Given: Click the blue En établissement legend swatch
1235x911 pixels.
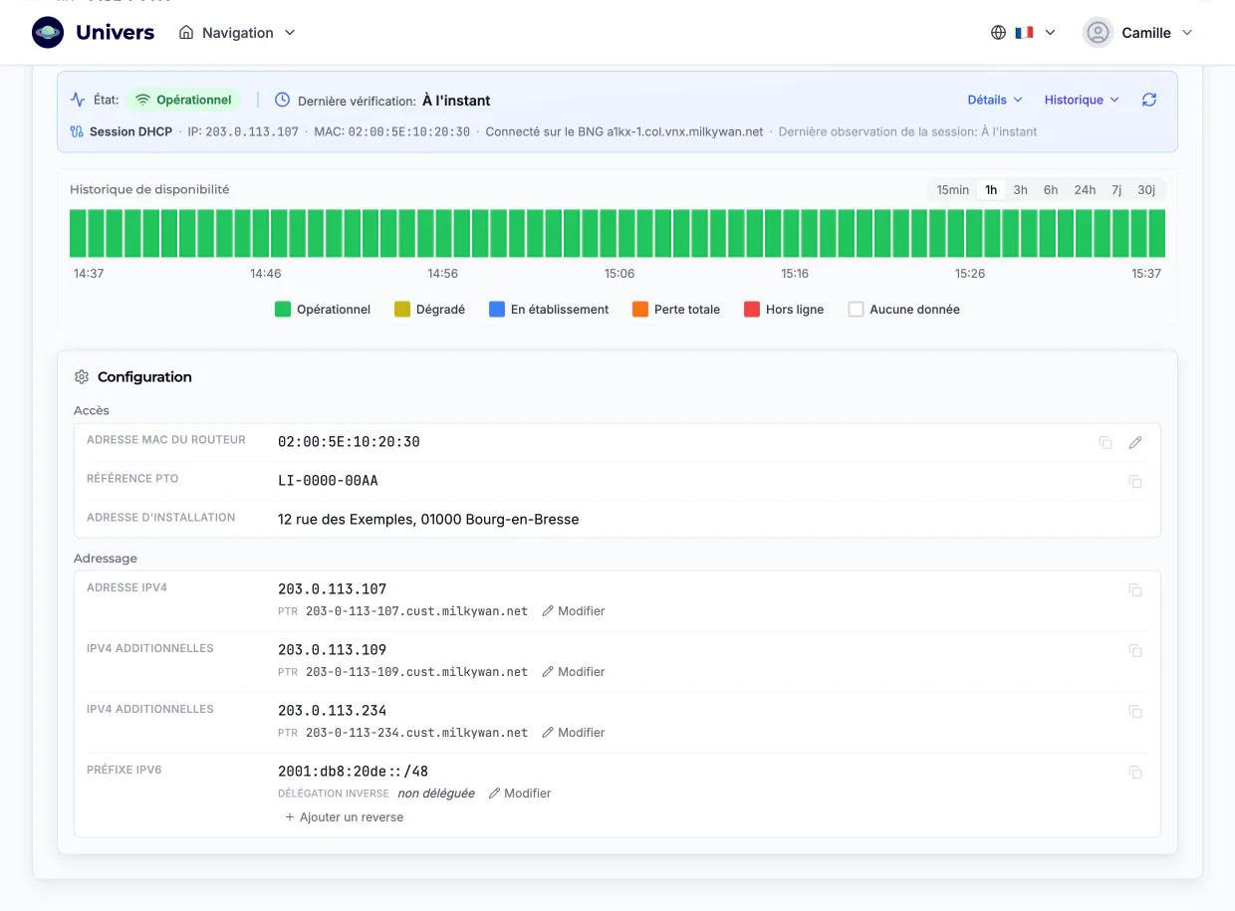Looking at the screenshot, I should (497, 310).
